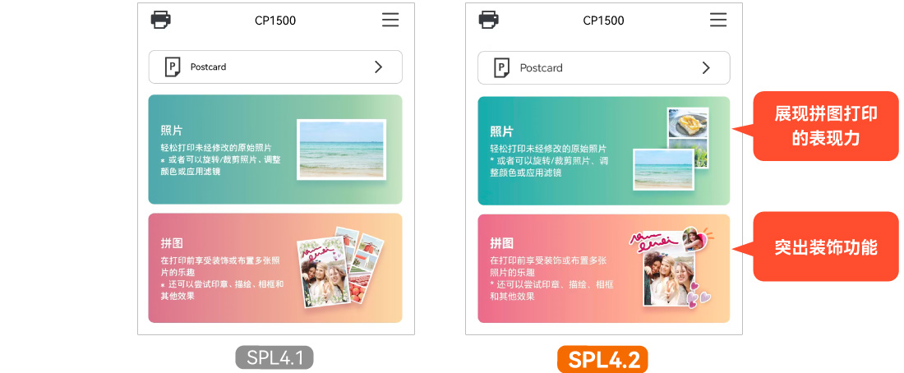This screenshot has width=904, height=373.
Task: Select the 照片 card in SPL4.2
Action: point(604,151)
